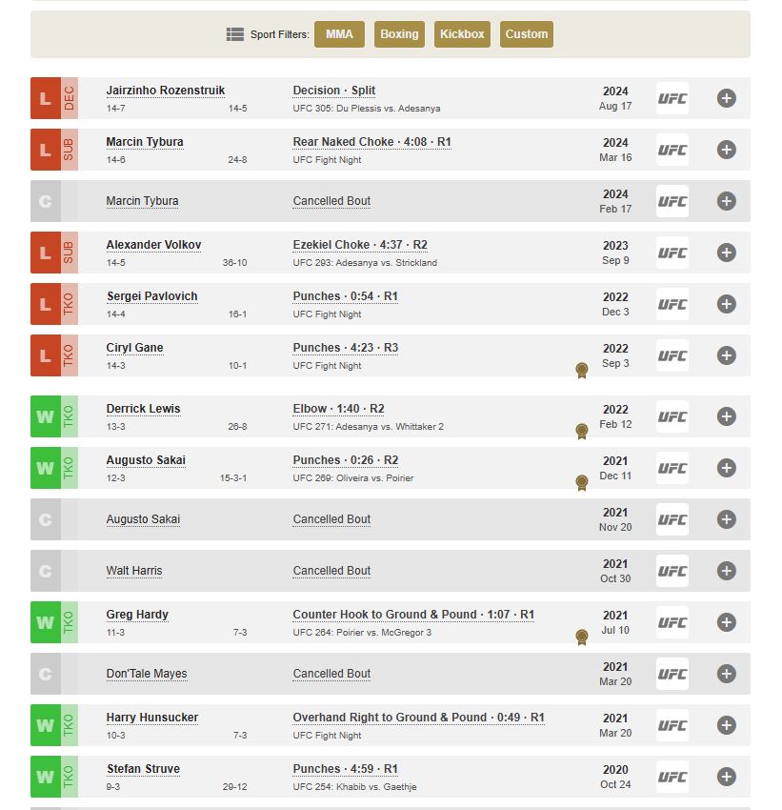Screen dimensions: 782x810
Task: Click the UFC logo in the Tybura Mar 16 row
Action: click(672, 150)
